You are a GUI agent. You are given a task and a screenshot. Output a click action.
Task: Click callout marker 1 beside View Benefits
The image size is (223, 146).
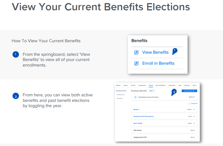click(x=175, y=51)
